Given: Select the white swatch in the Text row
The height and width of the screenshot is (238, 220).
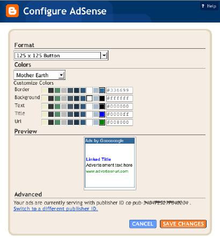Looking at the screenshot, I should pos(90,106).
